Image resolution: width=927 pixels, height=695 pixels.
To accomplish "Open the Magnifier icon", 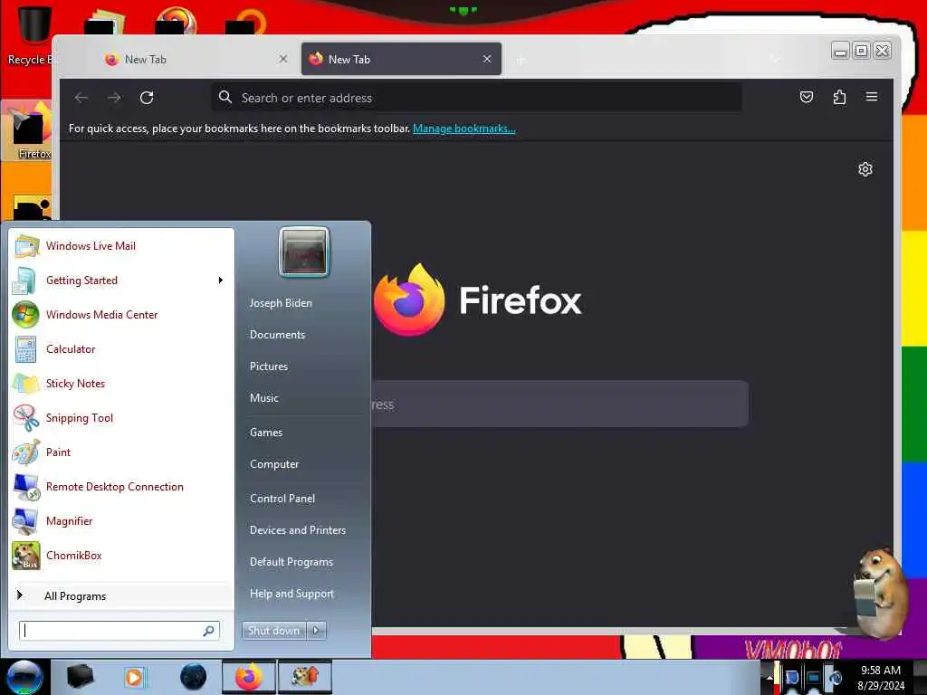I will coord(26,521).
